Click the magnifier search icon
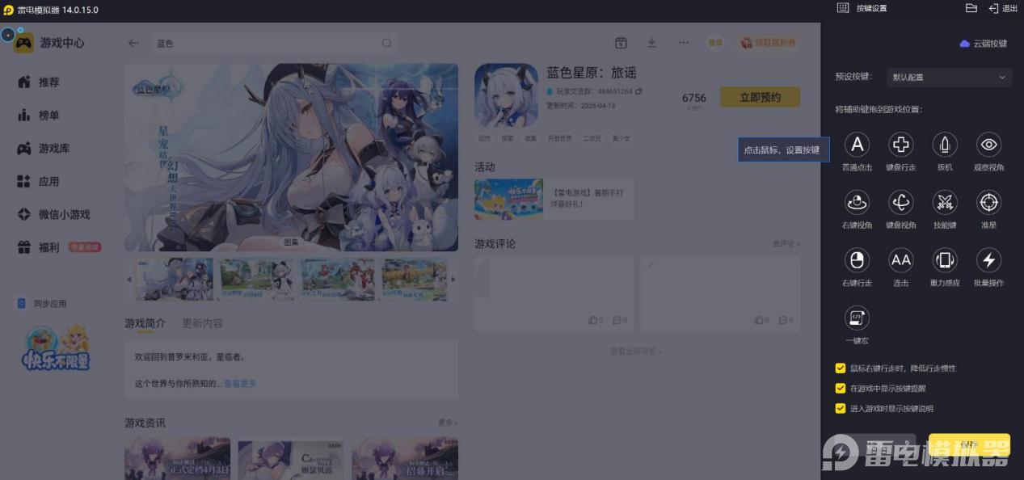The width and height of the screenshot is (1024, 480). point(387,44)
